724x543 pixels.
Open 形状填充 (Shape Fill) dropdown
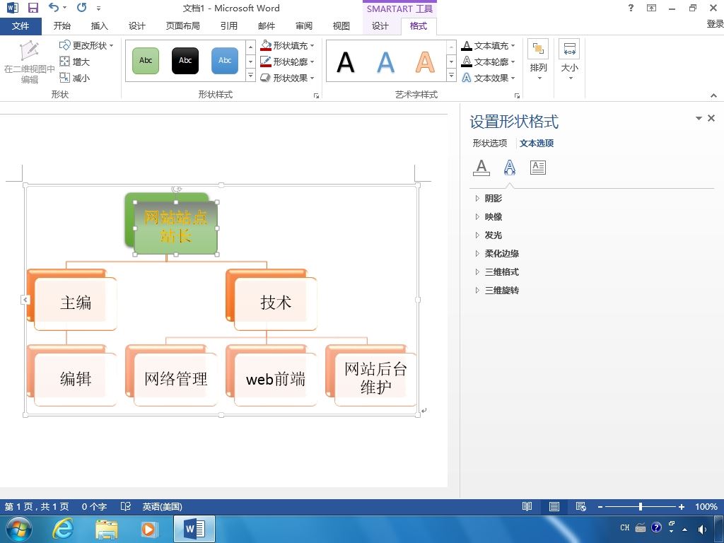point(287,45)
